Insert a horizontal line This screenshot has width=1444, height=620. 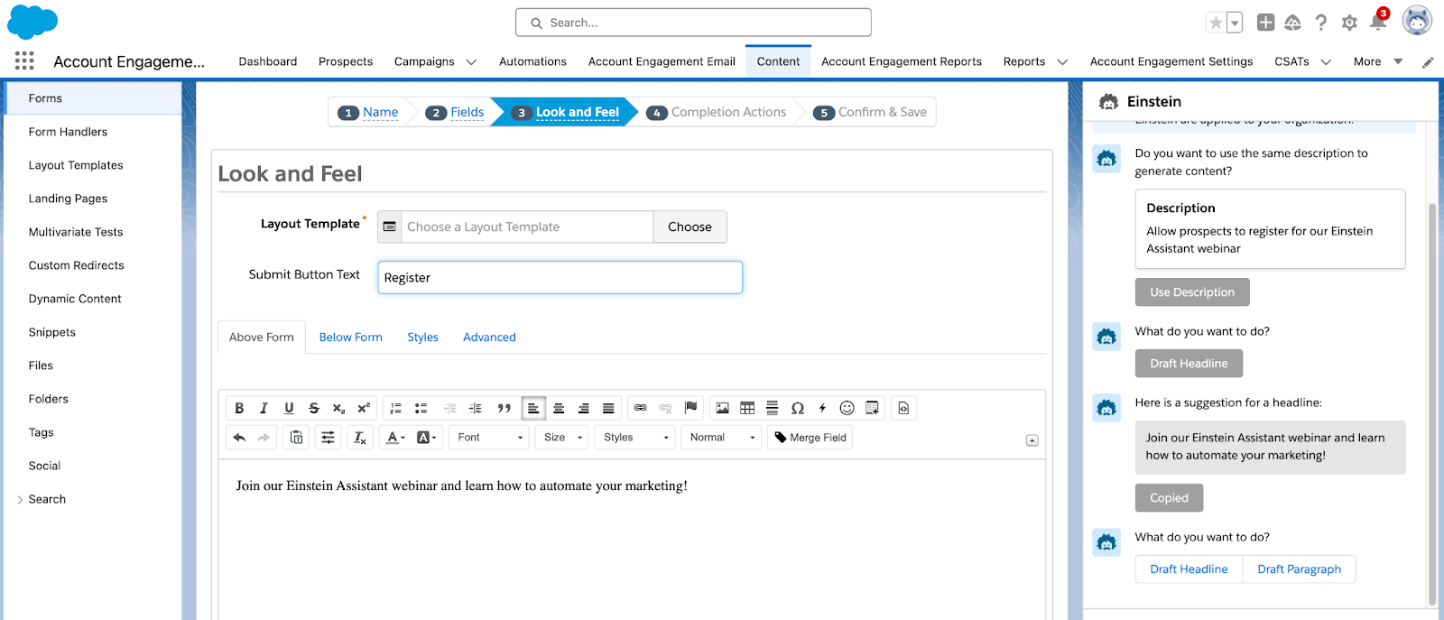click(772, 408)
